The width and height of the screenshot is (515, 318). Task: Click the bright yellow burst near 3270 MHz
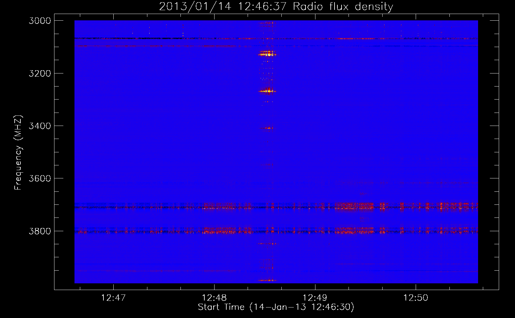(267, 91)
